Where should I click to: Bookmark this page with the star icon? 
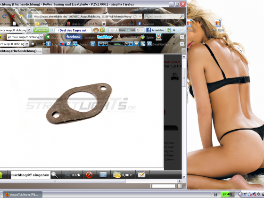[x=135, y=16]
